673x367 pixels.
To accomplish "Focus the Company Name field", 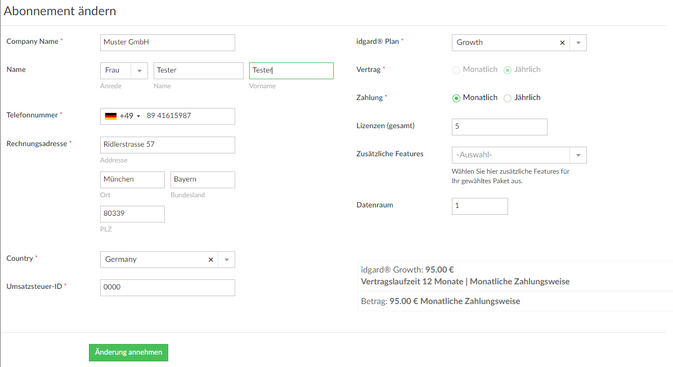I will point(167,43).
